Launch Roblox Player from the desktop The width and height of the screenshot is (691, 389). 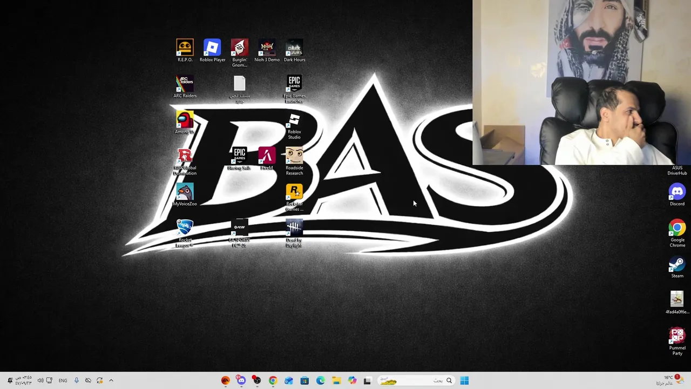click(x=212, y=51)
